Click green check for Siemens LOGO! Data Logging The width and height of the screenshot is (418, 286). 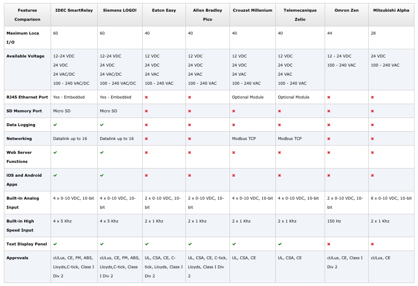coord(102,125)
